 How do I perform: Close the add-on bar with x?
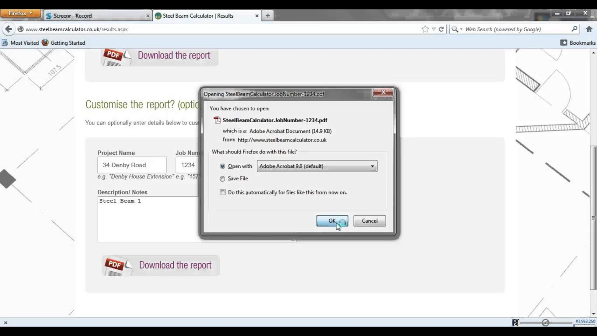[6, 322]
